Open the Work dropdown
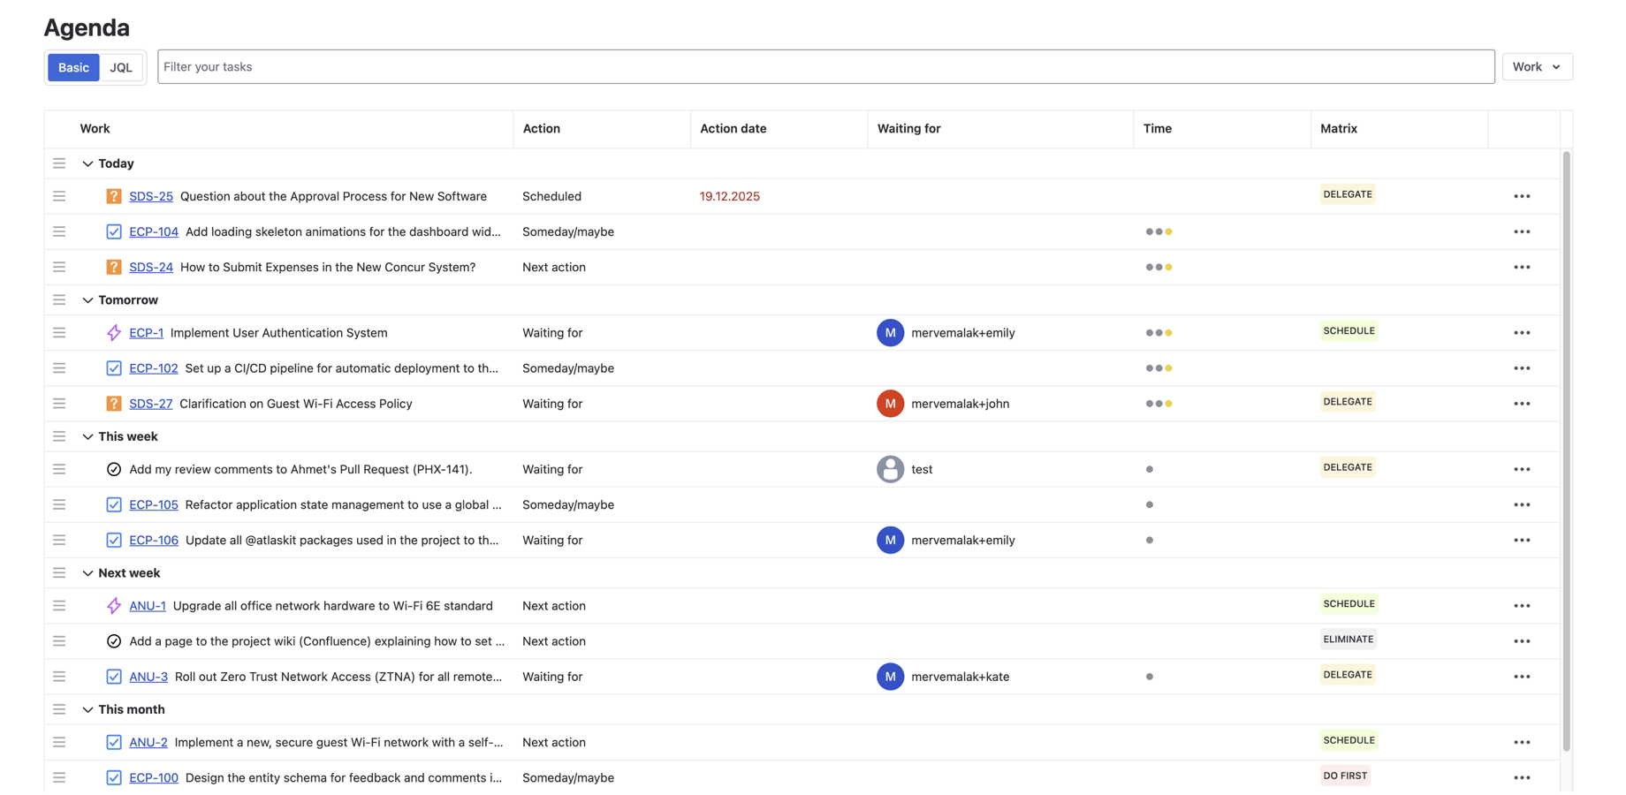The height and width of the screenshot is (795, 1626). (x=1537, y=66)
